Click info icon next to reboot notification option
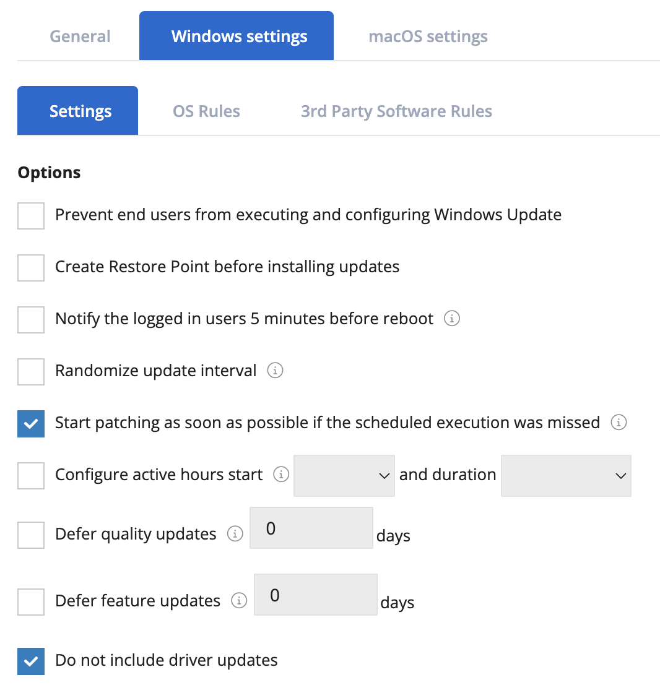This screenshot has height=693, width=660. [x=451, y=318]
